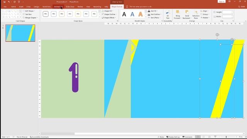Open the Edit Shape dropdown
247x139 pixels.
(x=29, y=11)
